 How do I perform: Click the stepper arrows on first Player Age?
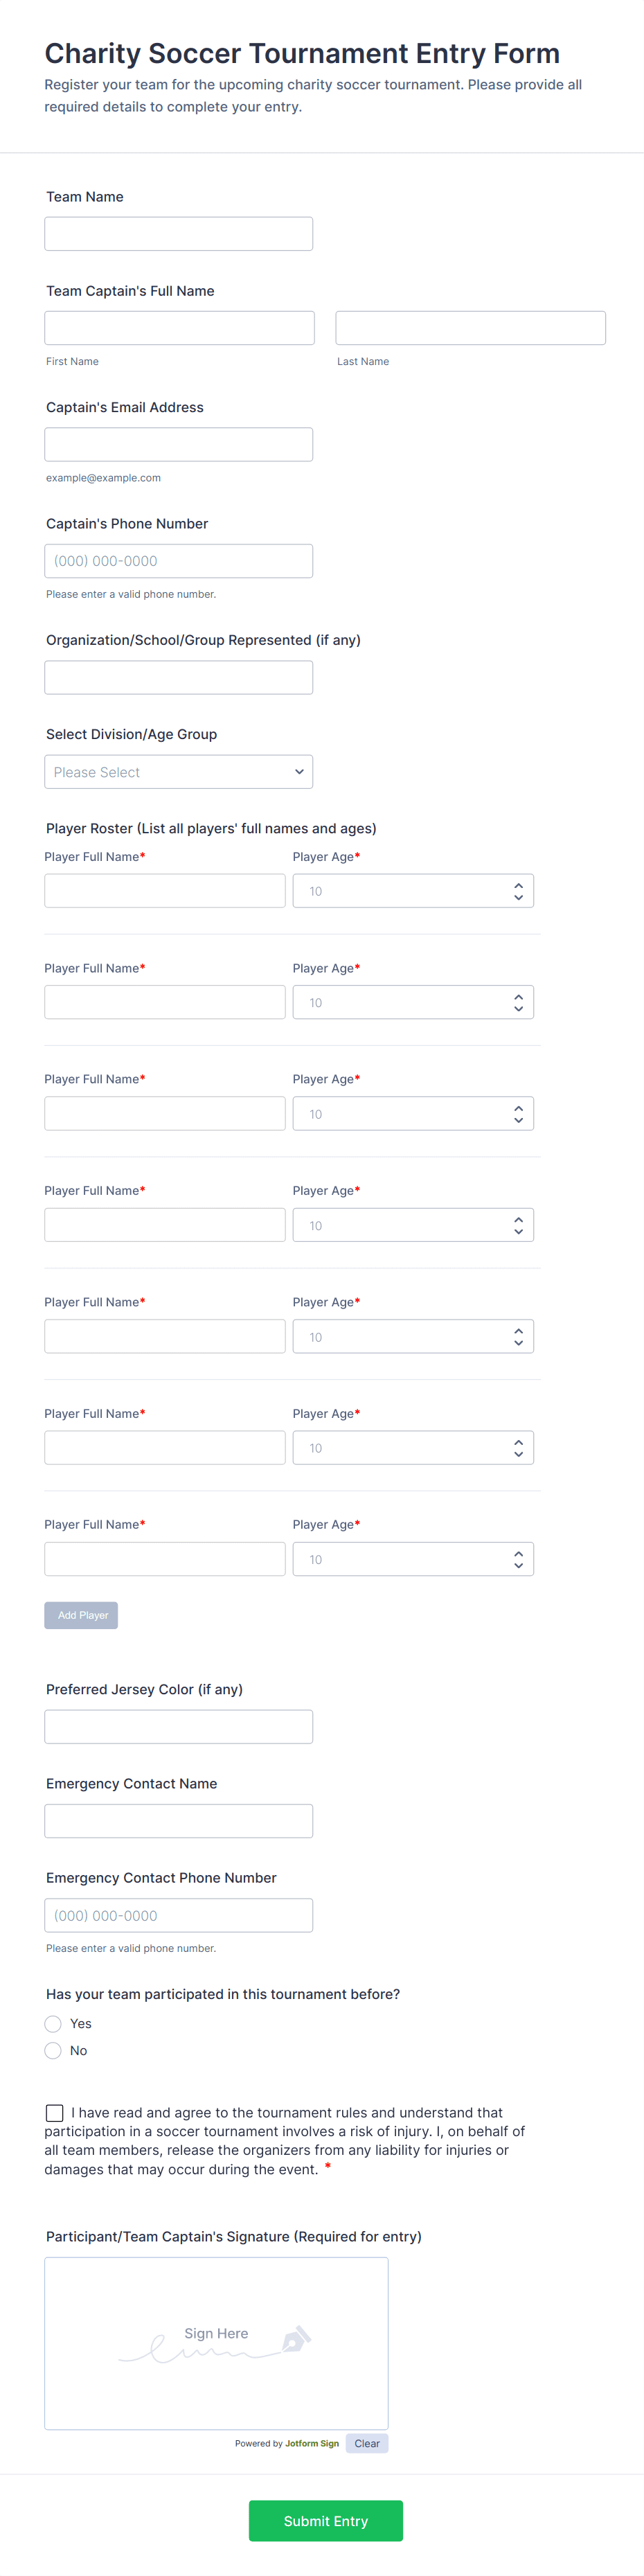pos(518,891)
